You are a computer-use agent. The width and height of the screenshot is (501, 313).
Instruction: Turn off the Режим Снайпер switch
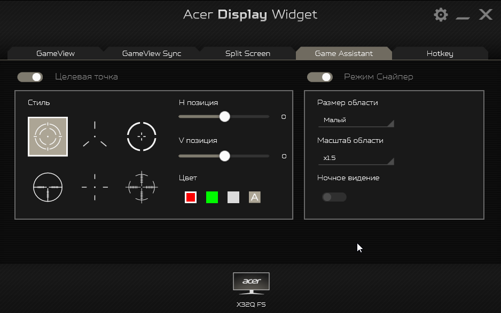point(320,77)
